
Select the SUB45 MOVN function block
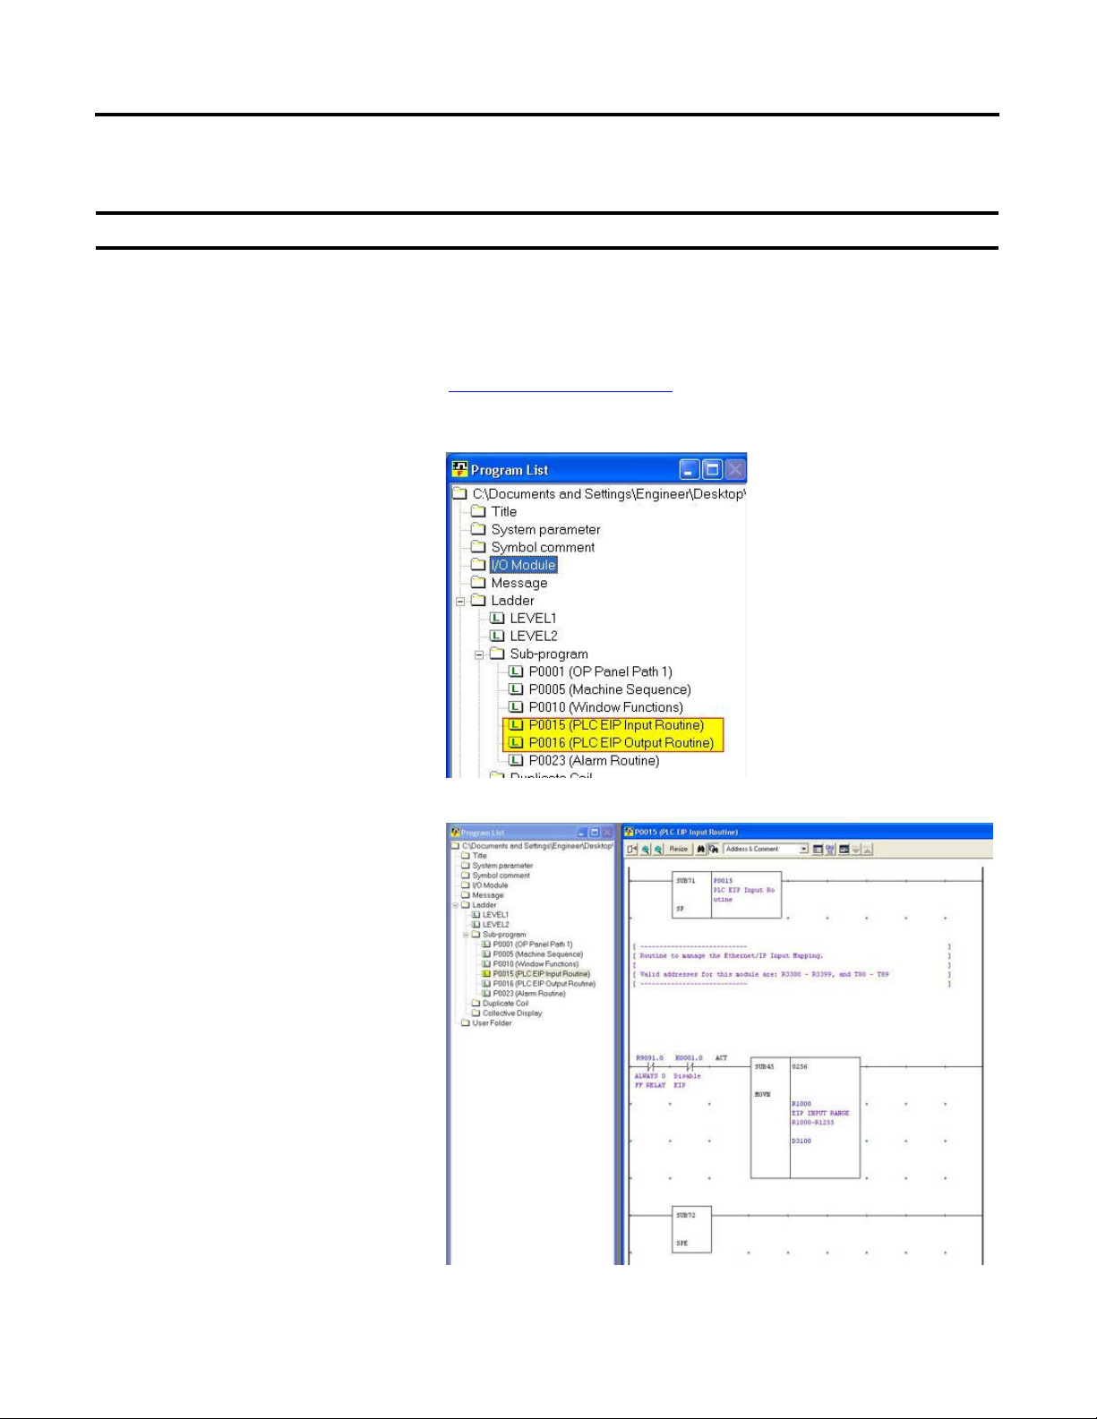pyautogui.click(x=805, y=1118)
